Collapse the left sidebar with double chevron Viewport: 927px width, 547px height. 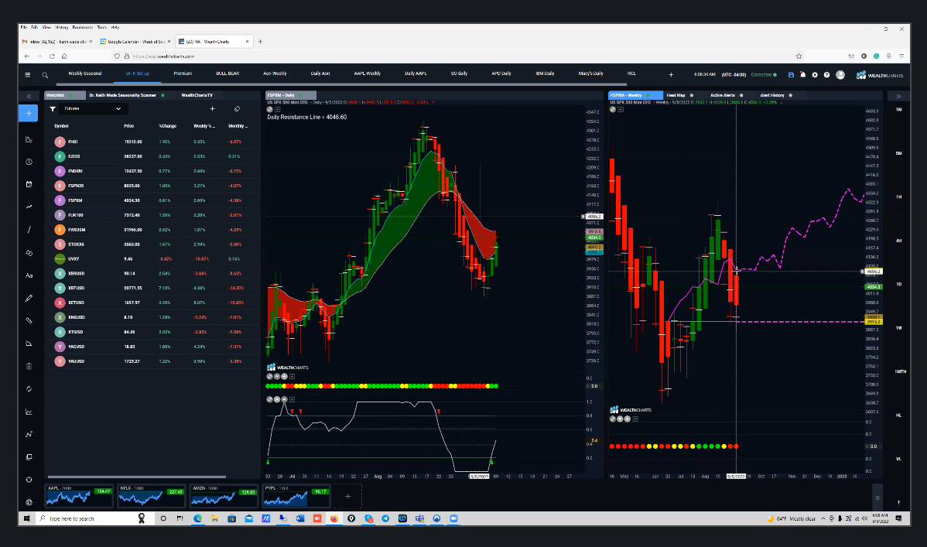[x=29, y=96]
